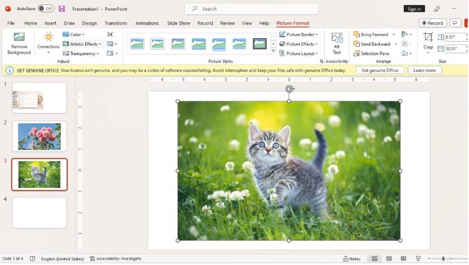
Task: Expand the Artistic Effects menu
Action: click(82, 44)
